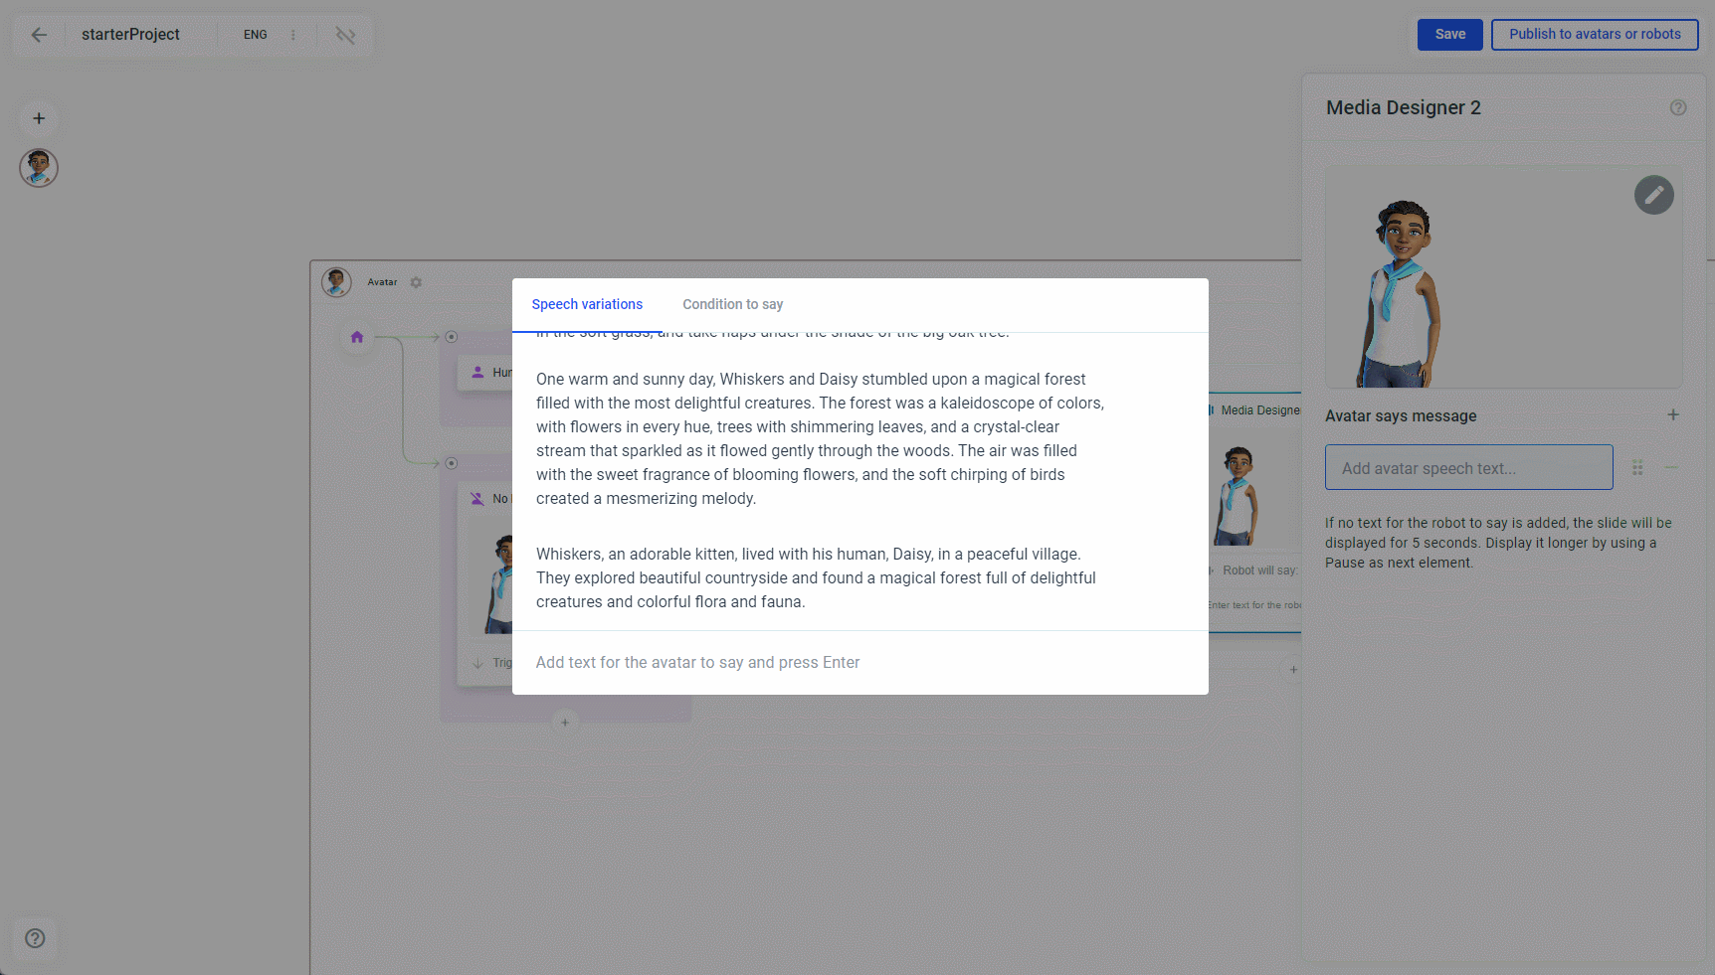Click the drag handle beside speech text field
The width and height of the screenshot is (1715, 975).
pyautogui.click(x=1637, y=468)
